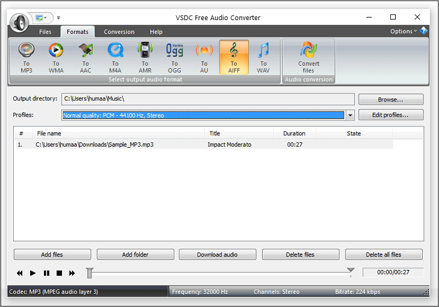Screen dimensions: 439x307
Task: Select the To OGG format icon
Action: [x=174, y=57]
